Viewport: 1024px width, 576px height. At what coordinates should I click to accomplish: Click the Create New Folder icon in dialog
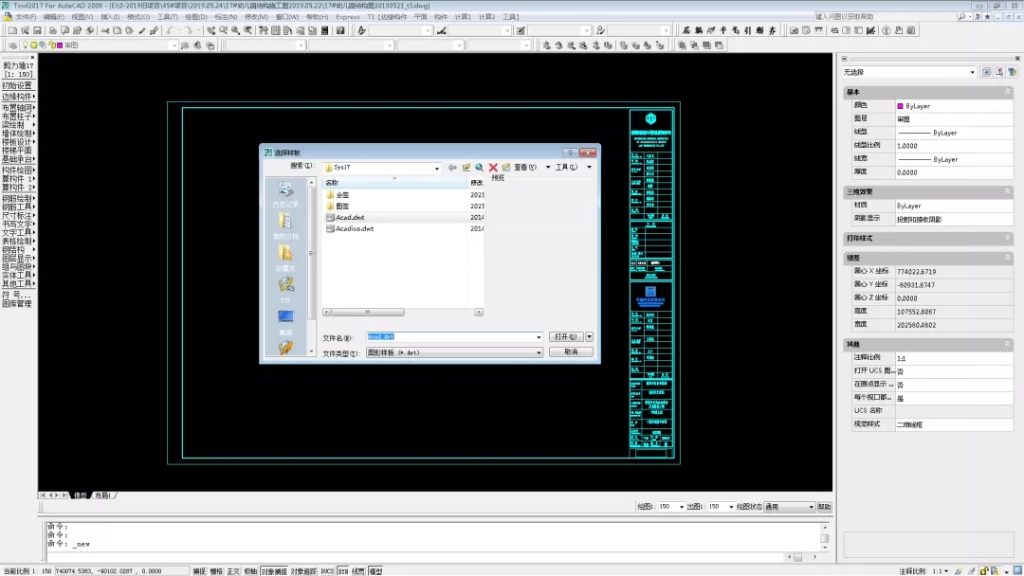[506, 168]
